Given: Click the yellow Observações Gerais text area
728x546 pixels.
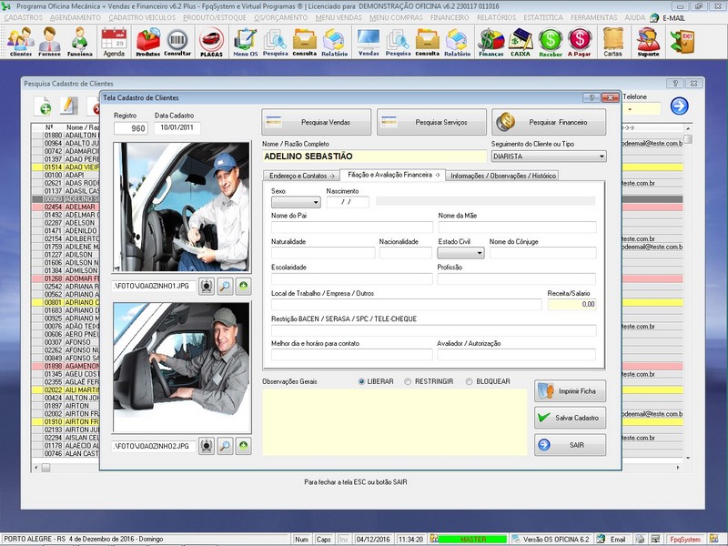Looking at the screenshot, I should [x=393, y=421].
